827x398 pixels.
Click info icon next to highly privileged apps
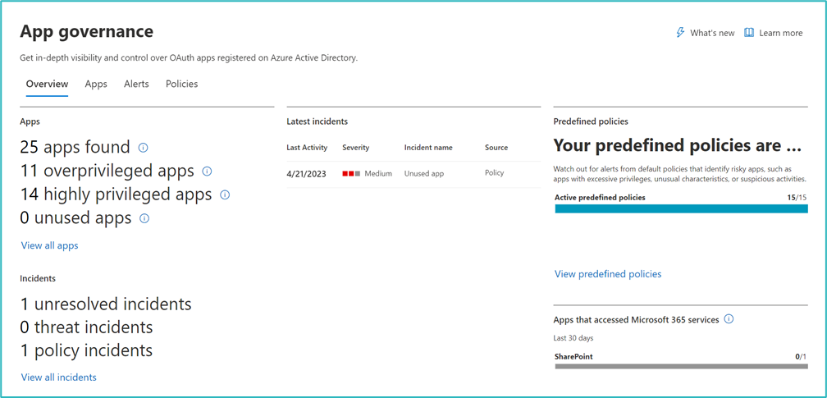click(225, 195)
